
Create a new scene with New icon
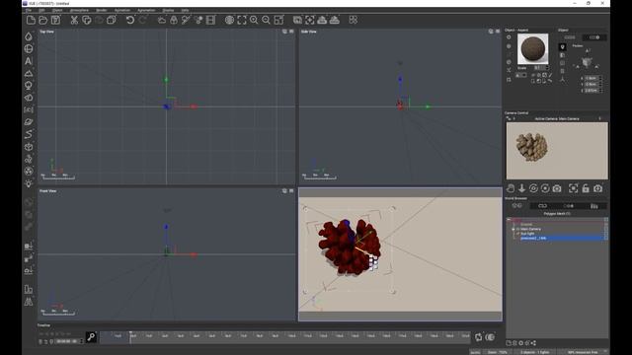(31, 20)
